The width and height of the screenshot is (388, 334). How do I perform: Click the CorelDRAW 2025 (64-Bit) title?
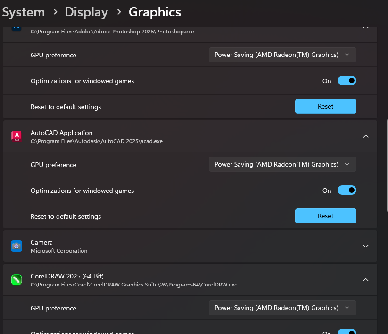pos(67,276)
